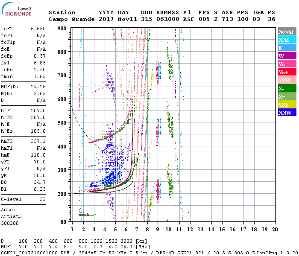Click the C-level value 22
Viewport: 299px width, 256px height.
point(42,199)
